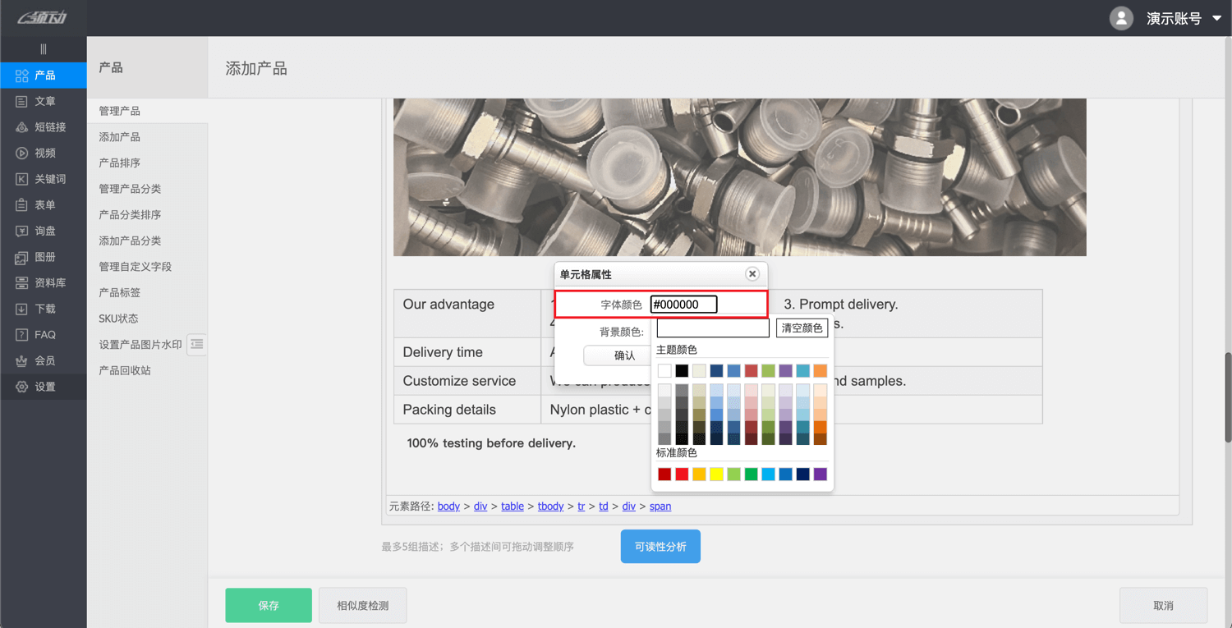Viewport: 1232px width, 628px height.
Task: Collapse sidebar using top handle bars
Action: [x=44, y=49]
